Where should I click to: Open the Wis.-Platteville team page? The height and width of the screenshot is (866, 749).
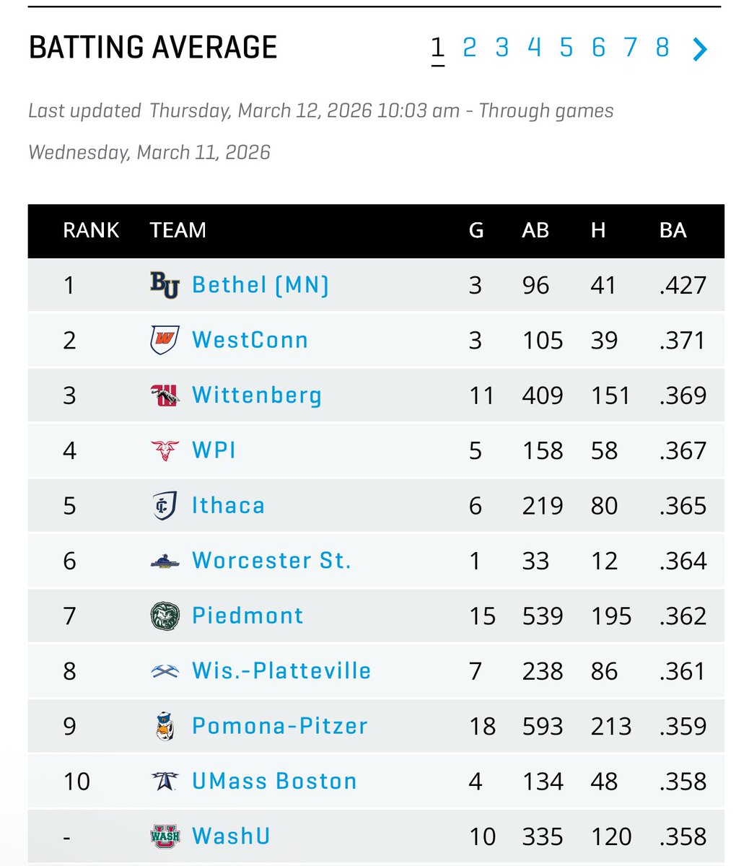[x=281, y=671]
